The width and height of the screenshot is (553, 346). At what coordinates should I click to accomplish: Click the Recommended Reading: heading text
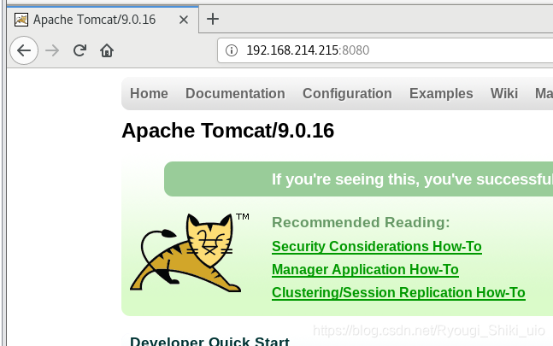point(361,222)
